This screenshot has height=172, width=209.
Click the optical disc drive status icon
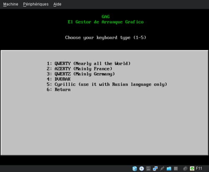(142, 169)
